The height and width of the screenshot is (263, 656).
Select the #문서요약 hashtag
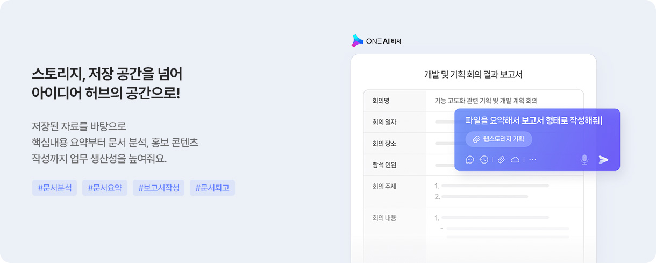point(105,188)
